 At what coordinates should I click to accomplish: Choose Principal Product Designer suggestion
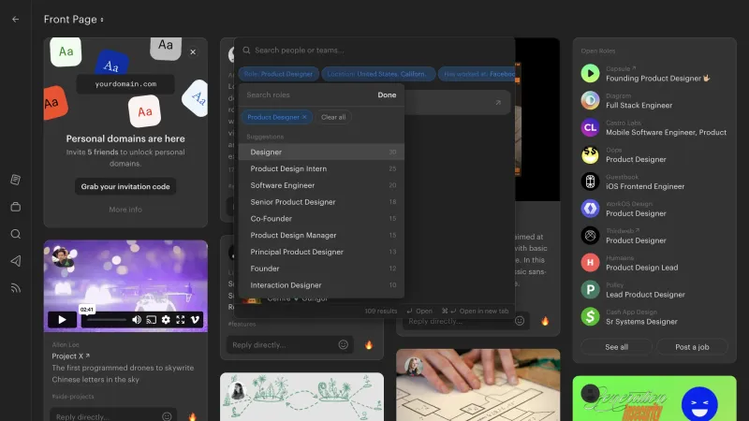coord(321,252)
